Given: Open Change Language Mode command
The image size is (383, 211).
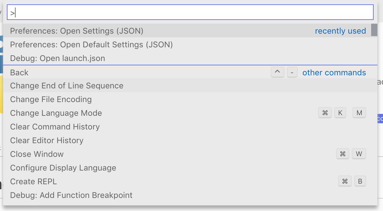Looking at the screenshot, I should [x=56, y=113].
